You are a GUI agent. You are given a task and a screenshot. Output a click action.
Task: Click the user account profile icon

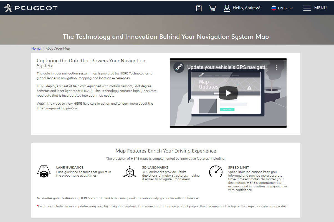point(227,8)
